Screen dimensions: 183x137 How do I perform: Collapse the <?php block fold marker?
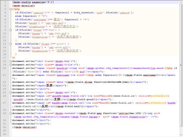pyautogui.click(x=11, y=9)
